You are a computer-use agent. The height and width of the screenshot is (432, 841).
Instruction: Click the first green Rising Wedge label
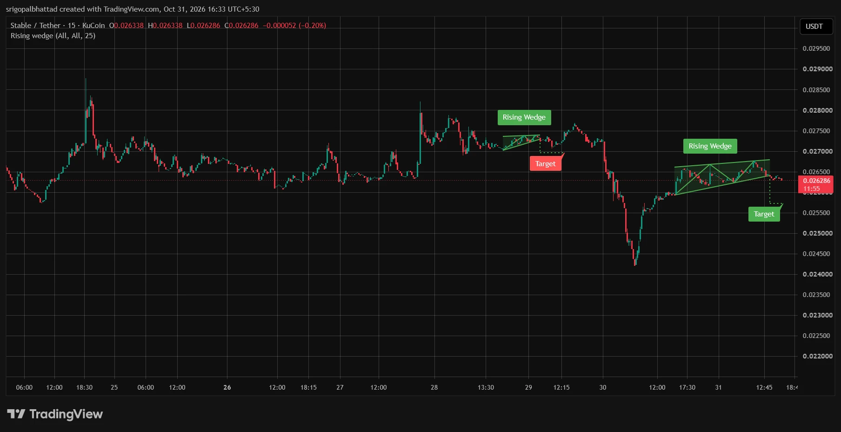pyautogui.click(x=524, y=117)
